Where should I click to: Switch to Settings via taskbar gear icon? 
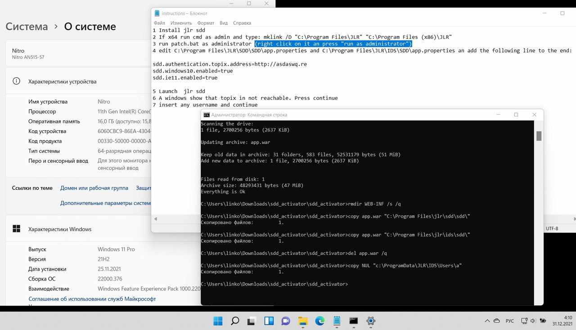(371, 321)
